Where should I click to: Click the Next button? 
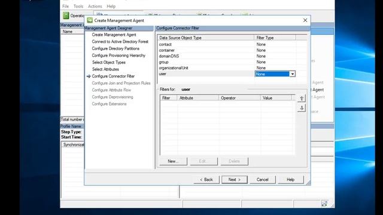(235, 180)
